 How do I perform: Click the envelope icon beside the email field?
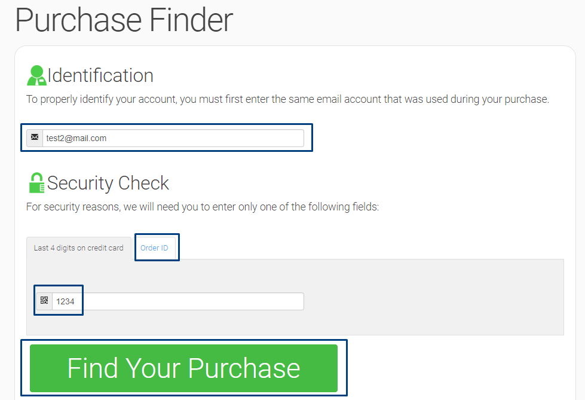coord(35,138)
